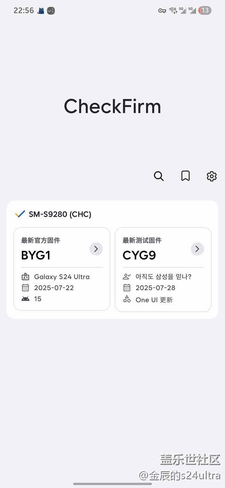Open the bookmarks icon
The width and height of the screenshot is (225, 488).
click(186, 176)
